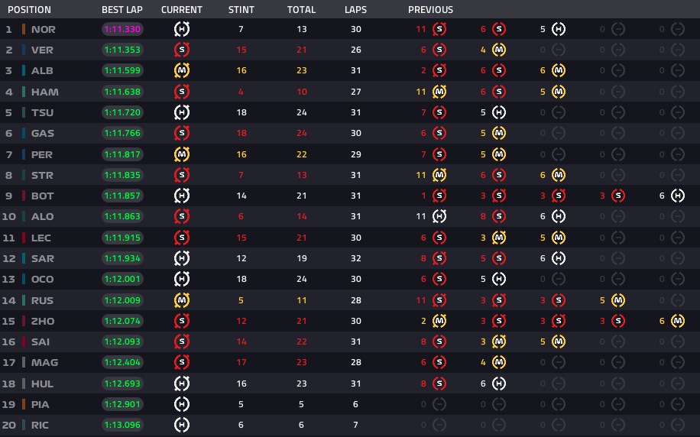Click BOT's fifth previous hard tyre icon
700x437 pixels.
click(x=678, y=196)
